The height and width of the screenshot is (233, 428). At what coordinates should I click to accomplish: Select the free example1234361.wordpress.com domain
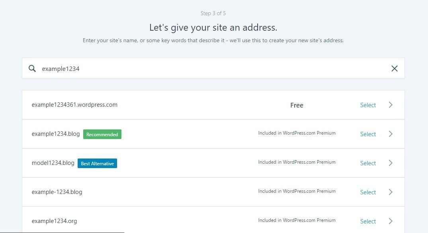click(367, 105)
